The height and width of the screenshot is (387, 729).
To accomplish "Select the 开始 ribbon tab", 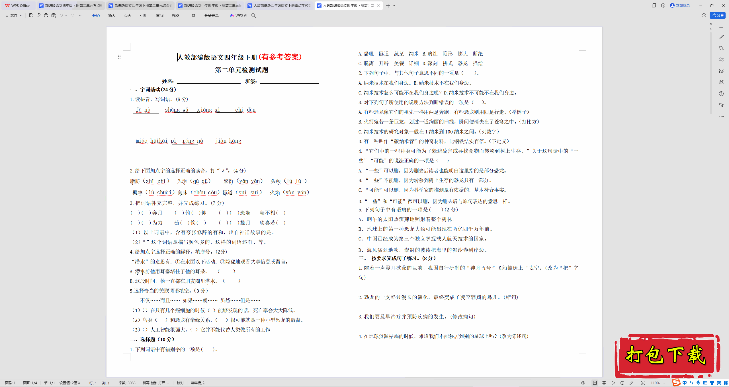I will (96, 16).
